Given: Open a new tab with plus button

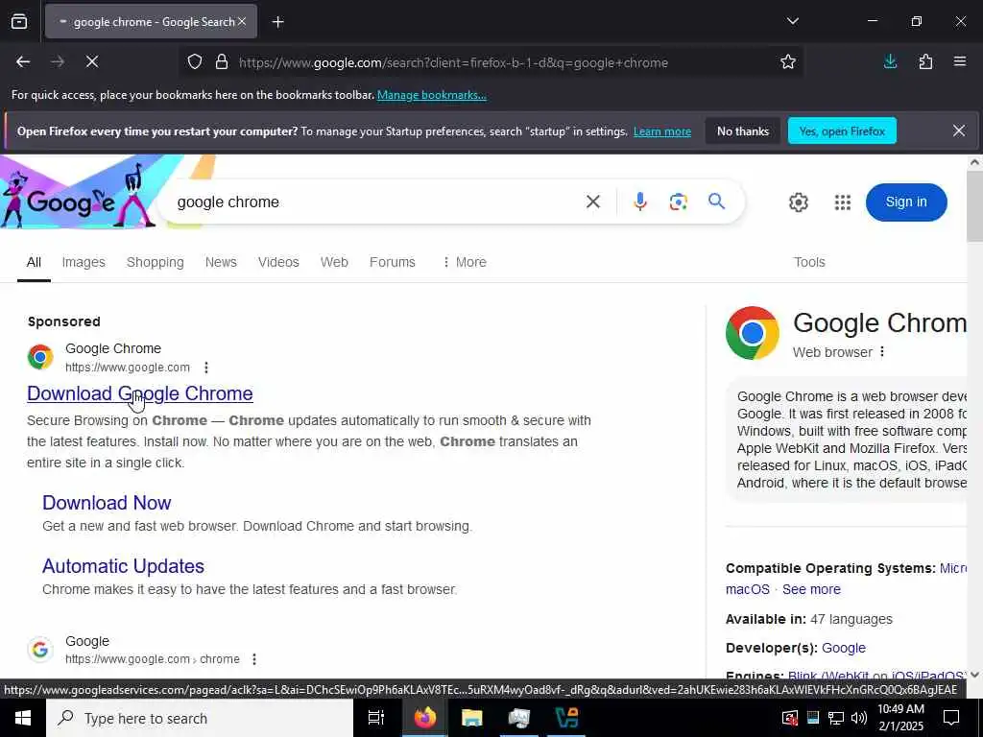Looking at the screenshot, I should coord(277,22).
